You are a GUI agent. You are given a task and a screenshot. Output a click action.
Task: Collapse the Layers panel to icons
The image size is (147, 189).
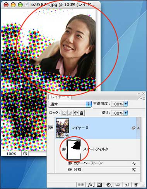click(139, 94)
